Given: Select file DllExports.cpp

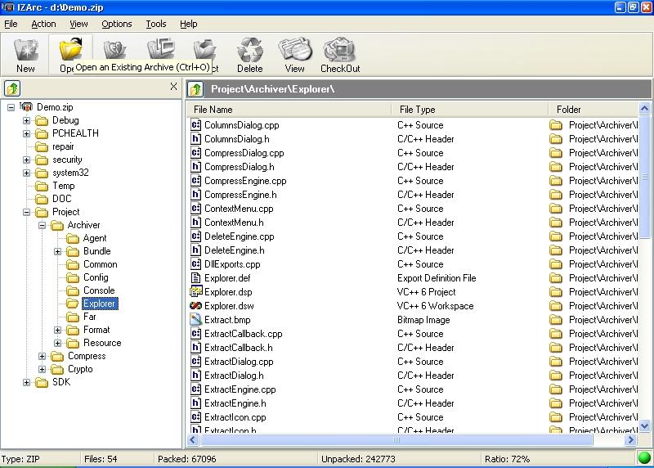Looking at the screenshot, I should coord(232,264).
